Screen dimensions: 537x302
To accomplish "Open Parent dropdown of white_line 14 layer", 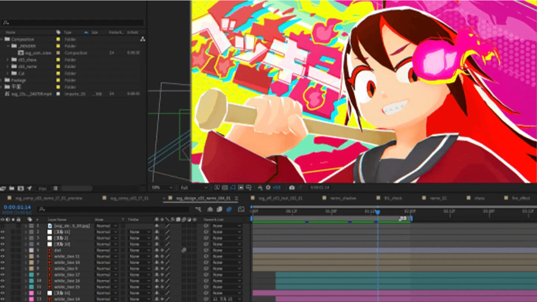I will pyautogui.click(x=226, y=299).
